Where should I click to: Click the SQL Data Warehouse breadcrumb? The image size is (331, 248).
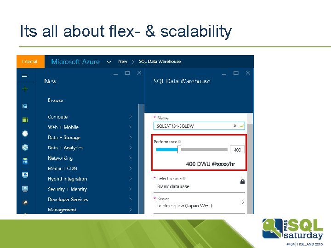click(160, 62)
